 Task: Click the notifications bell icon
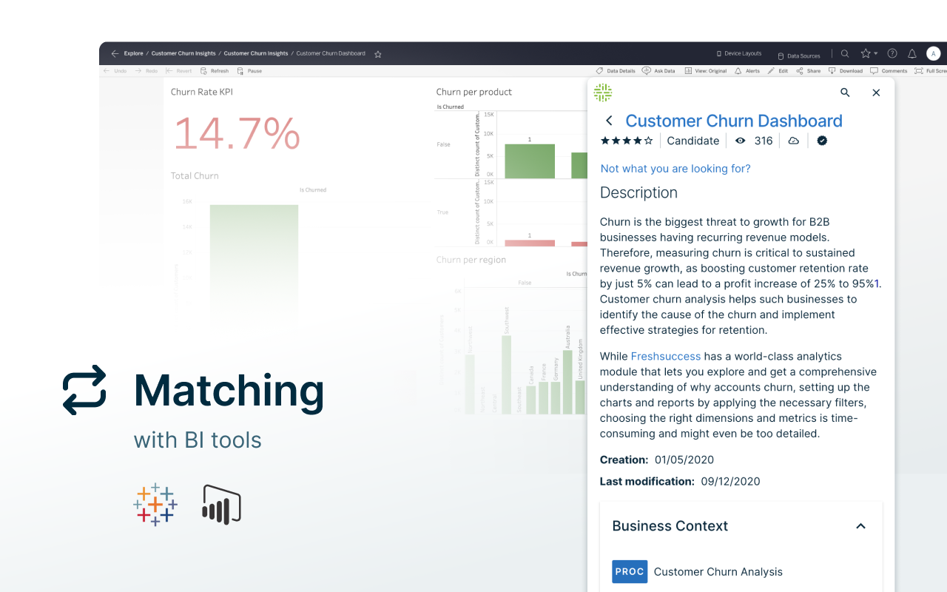912,54
